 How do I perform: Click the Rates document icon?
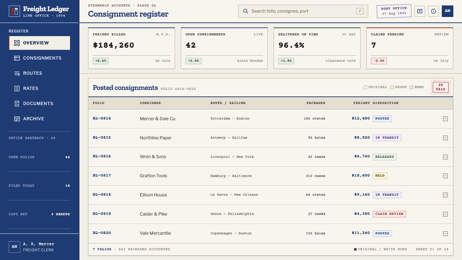tap(17, 88)
